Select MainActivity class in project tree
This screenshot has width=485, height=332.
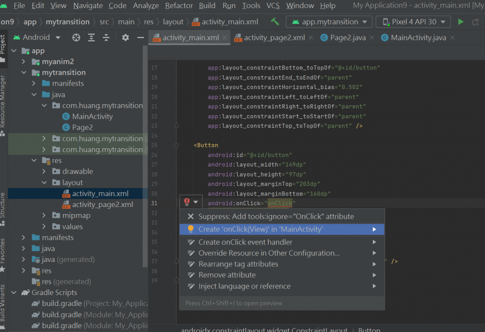click(92, 117)
